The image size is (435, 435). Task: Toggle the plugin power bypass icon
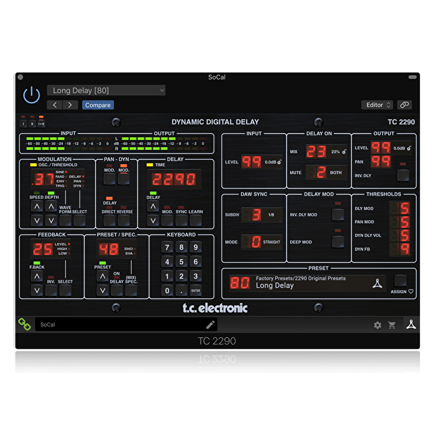coord(31,95)
